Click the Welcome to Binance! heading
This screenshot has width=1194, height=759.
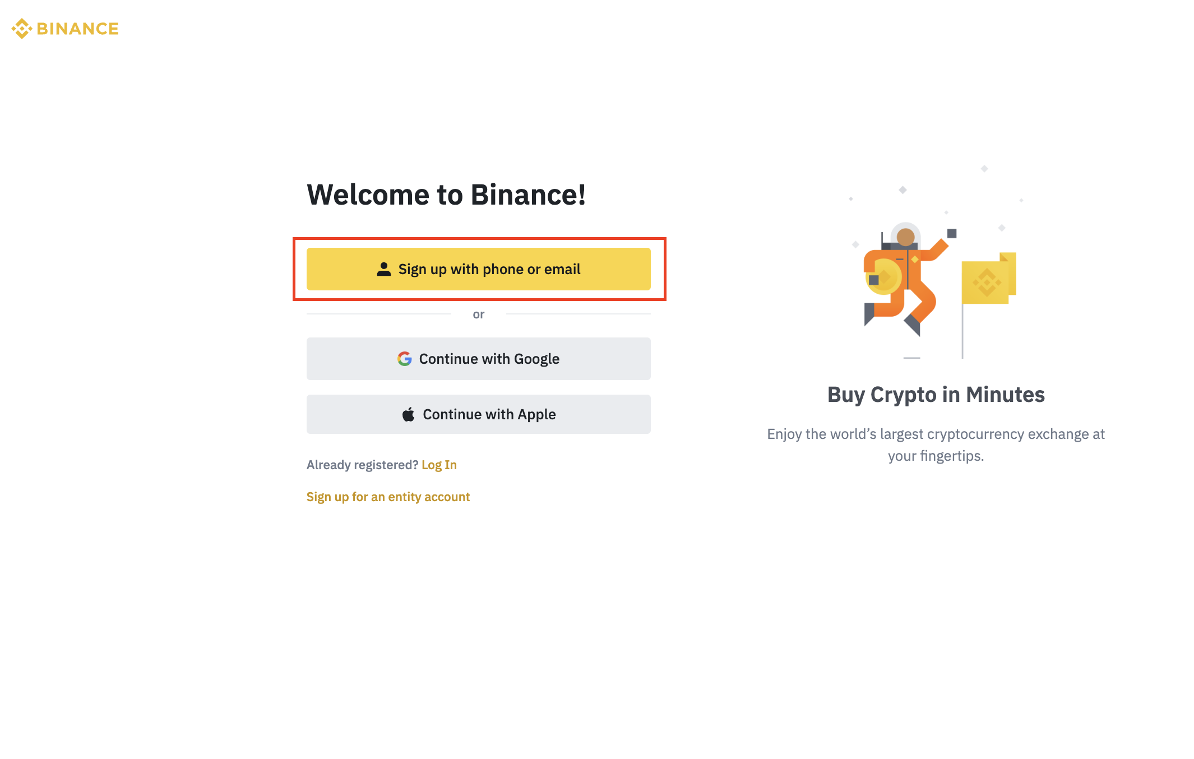(x=446, y=195)
